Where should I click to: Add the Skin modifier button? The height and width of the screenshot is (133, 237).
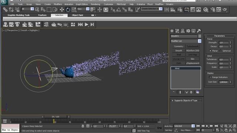click(193, 59)
